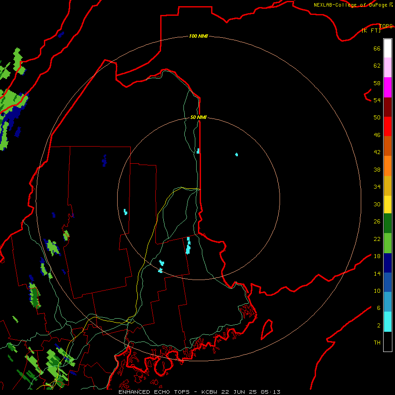Click the legend value 42

click(377, 152)
